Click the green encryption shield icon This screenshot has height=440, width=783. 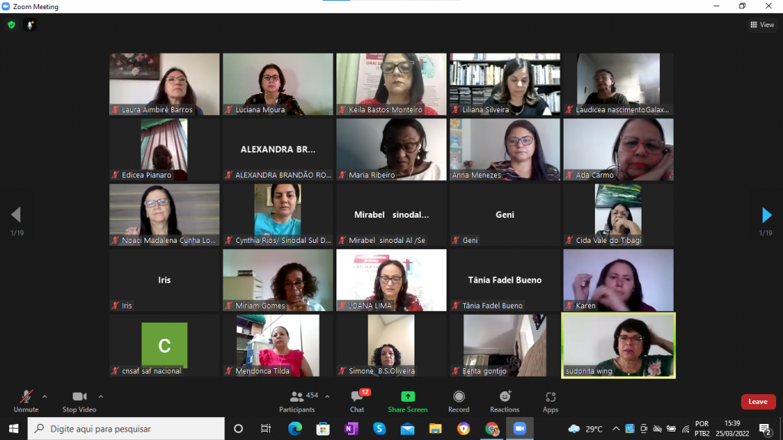click(x=11, y=24)
